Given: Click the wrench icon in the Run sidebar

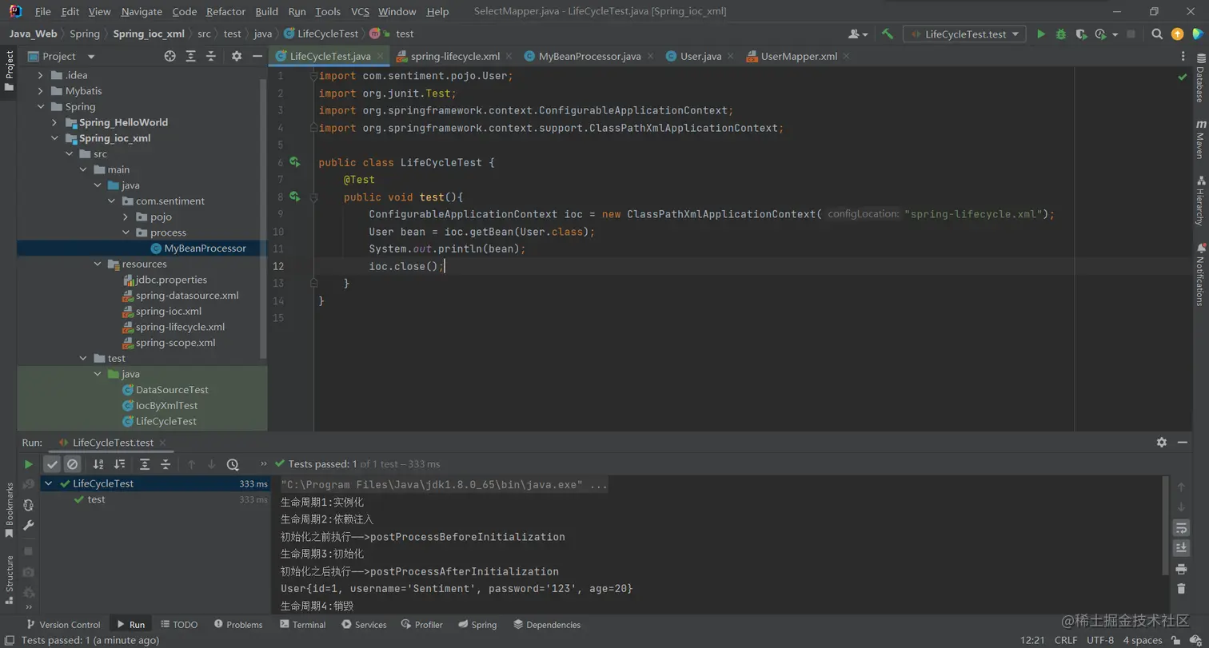Looking at the screenshot, I should coord(29,525).
